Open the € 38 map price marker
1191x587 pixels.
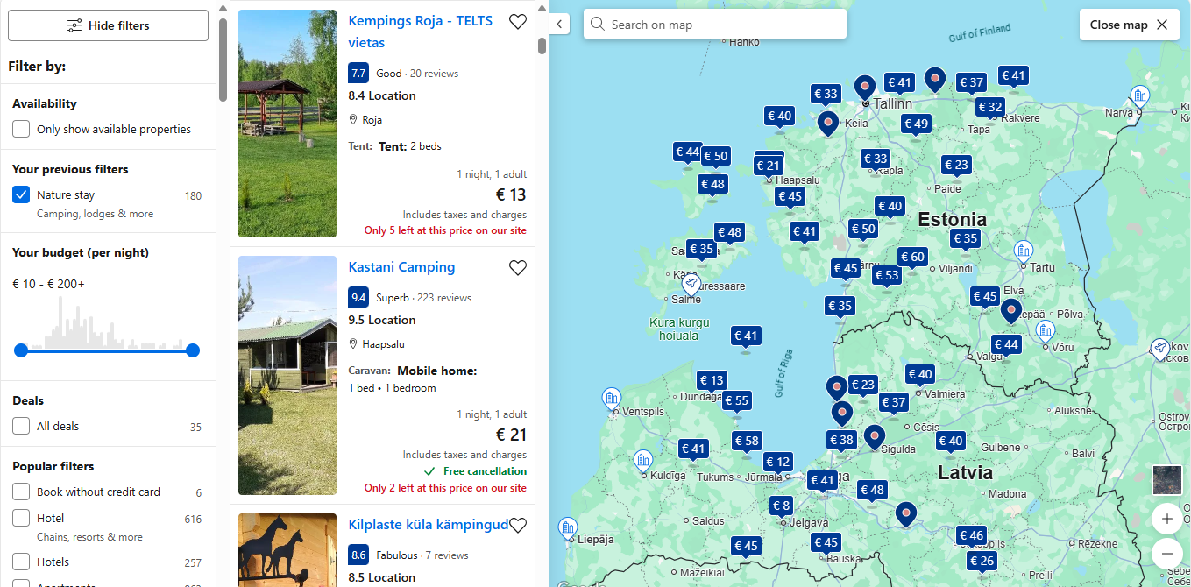841,440
